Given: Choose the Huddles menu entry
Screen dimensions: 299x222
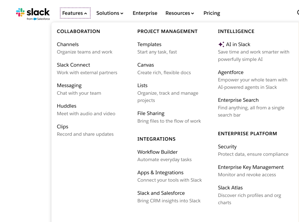Looking at the screenshot, I should [x=67, y=106].
